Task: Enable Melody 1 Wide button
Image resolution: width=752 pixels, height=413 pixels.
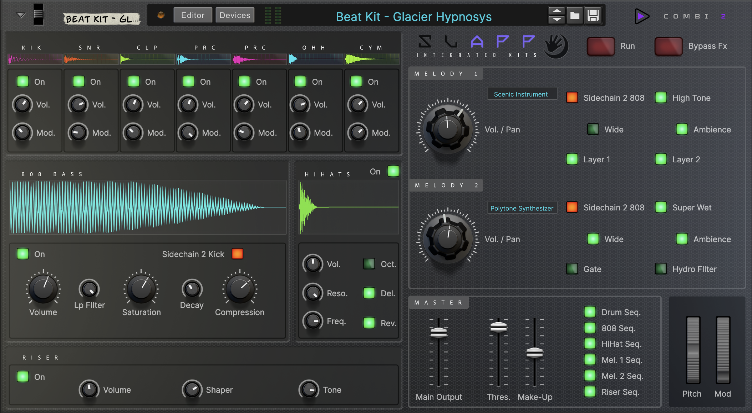Action: pos(593,129)
